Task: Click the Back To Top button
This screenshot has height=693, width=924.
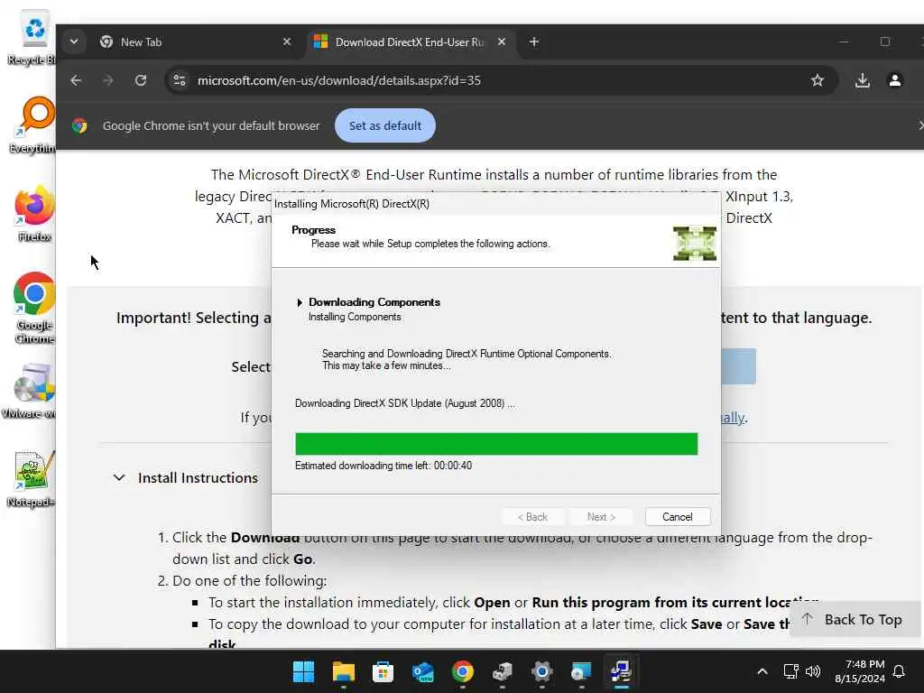Action: pos(853,619)
